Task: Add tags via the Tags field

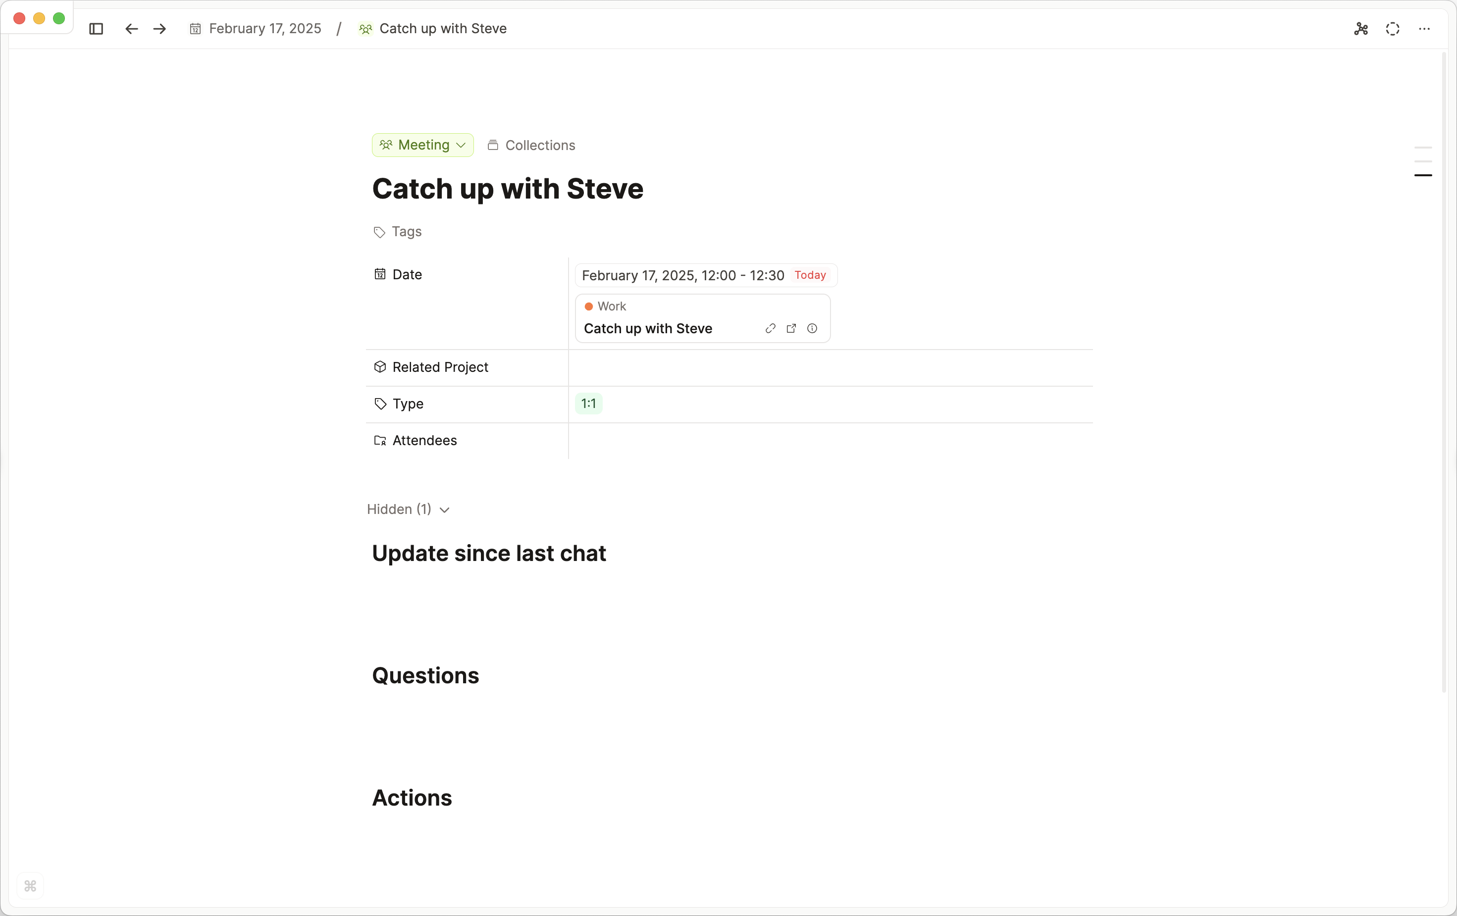Action: 406,232
